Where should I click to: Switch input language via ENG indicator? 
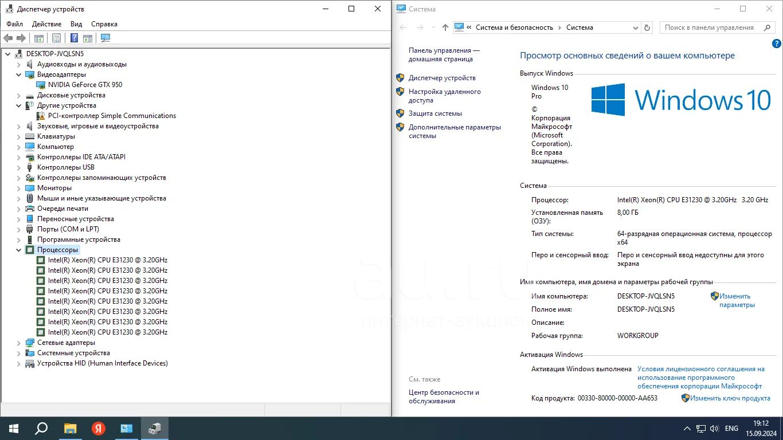[731, 429]
